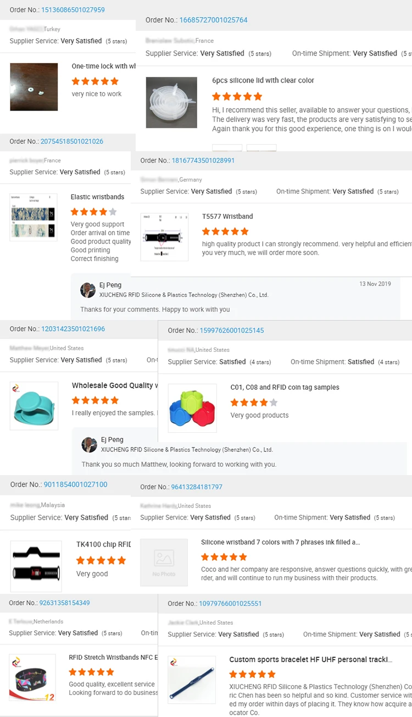Image resolution: width=412 pixels, height=717 pixels.
Task: Open the silicone lid product thumbnail
Action: pos(171,102)
